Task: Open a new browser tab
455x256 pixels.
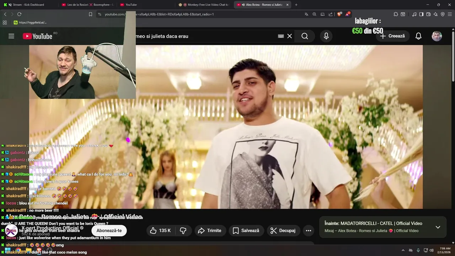Action: click(296, 5)
